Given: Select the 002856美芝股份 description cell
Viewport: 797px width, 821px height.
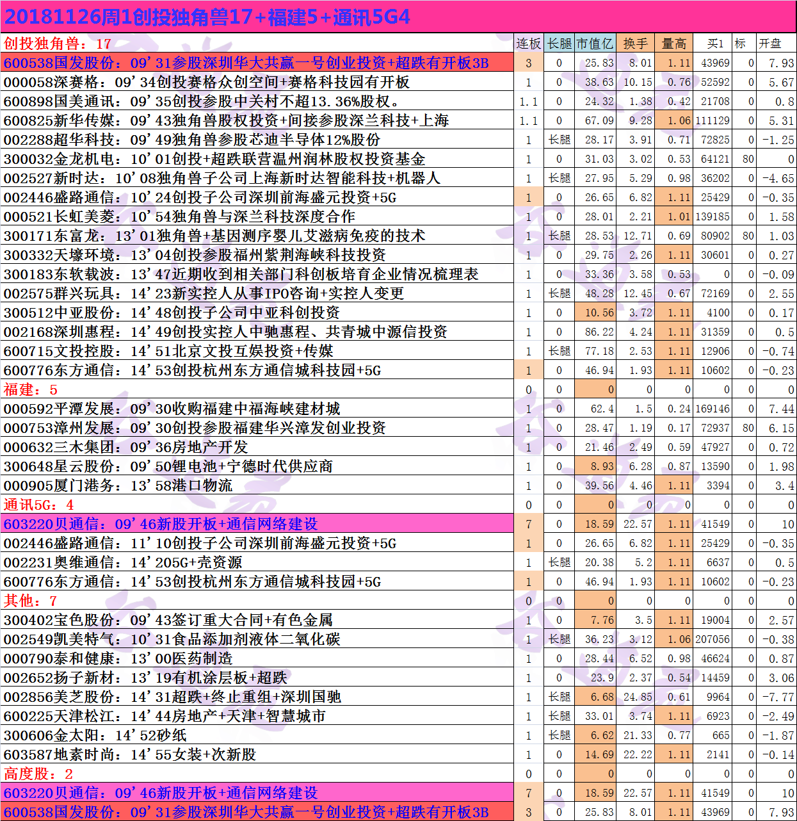Looking at the screenshot, I should click(257, 697).
